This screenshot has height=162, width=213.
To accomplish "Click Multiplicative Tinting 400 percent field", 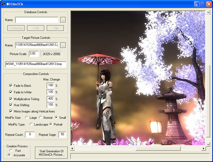I will 51,99.
